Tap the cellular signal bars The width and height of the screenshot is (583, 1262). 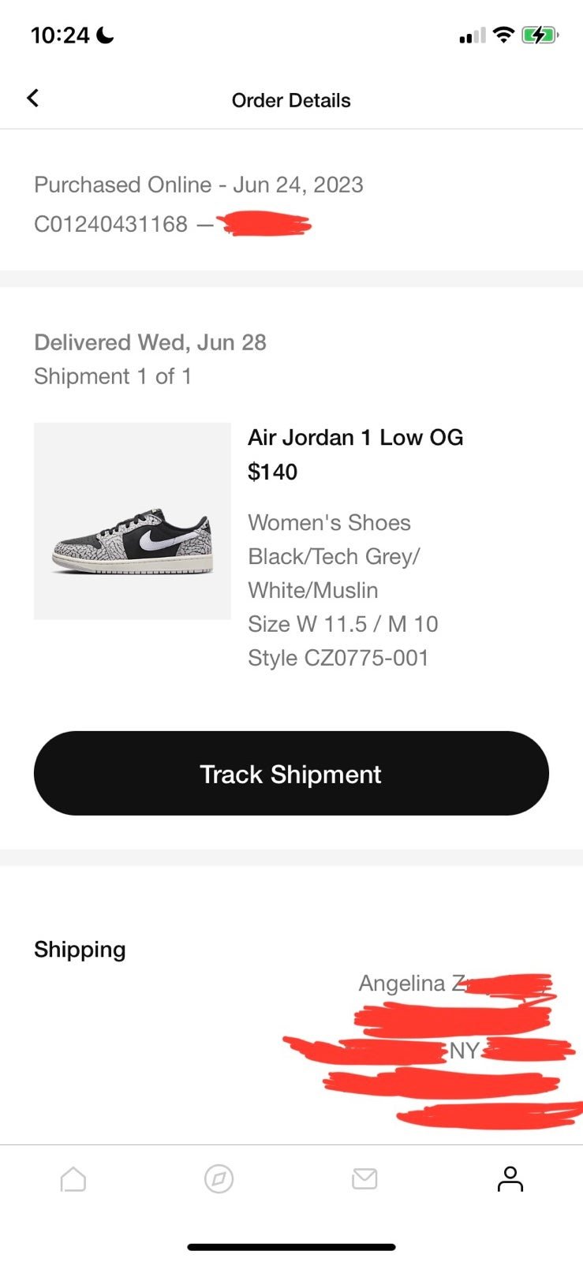click(x=472, y=36)
